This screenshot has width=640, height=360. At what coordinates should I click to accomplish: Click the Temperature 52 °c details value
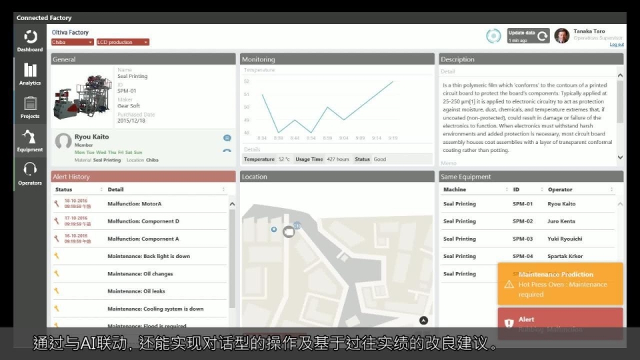coord(284,159)
